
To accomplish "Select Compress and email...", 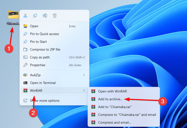I will pyautogui.click(x=124, y=122).
